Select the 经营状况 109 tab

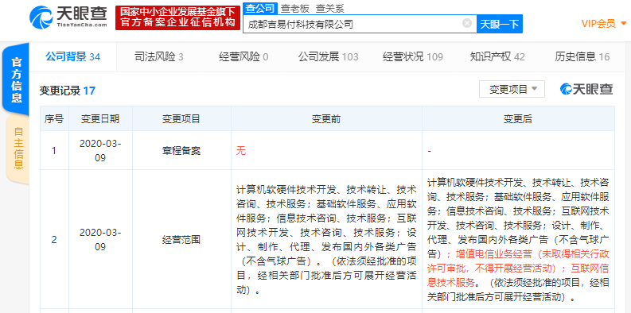tap(412, 57)
